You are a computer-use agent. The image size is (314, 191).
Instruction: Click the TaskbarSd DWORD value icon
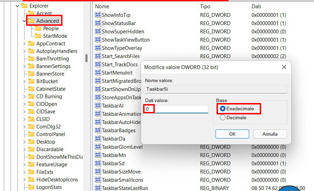[x=98, y=163]
